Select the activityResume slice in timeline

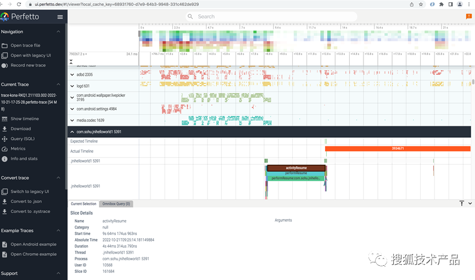(297, 168)
